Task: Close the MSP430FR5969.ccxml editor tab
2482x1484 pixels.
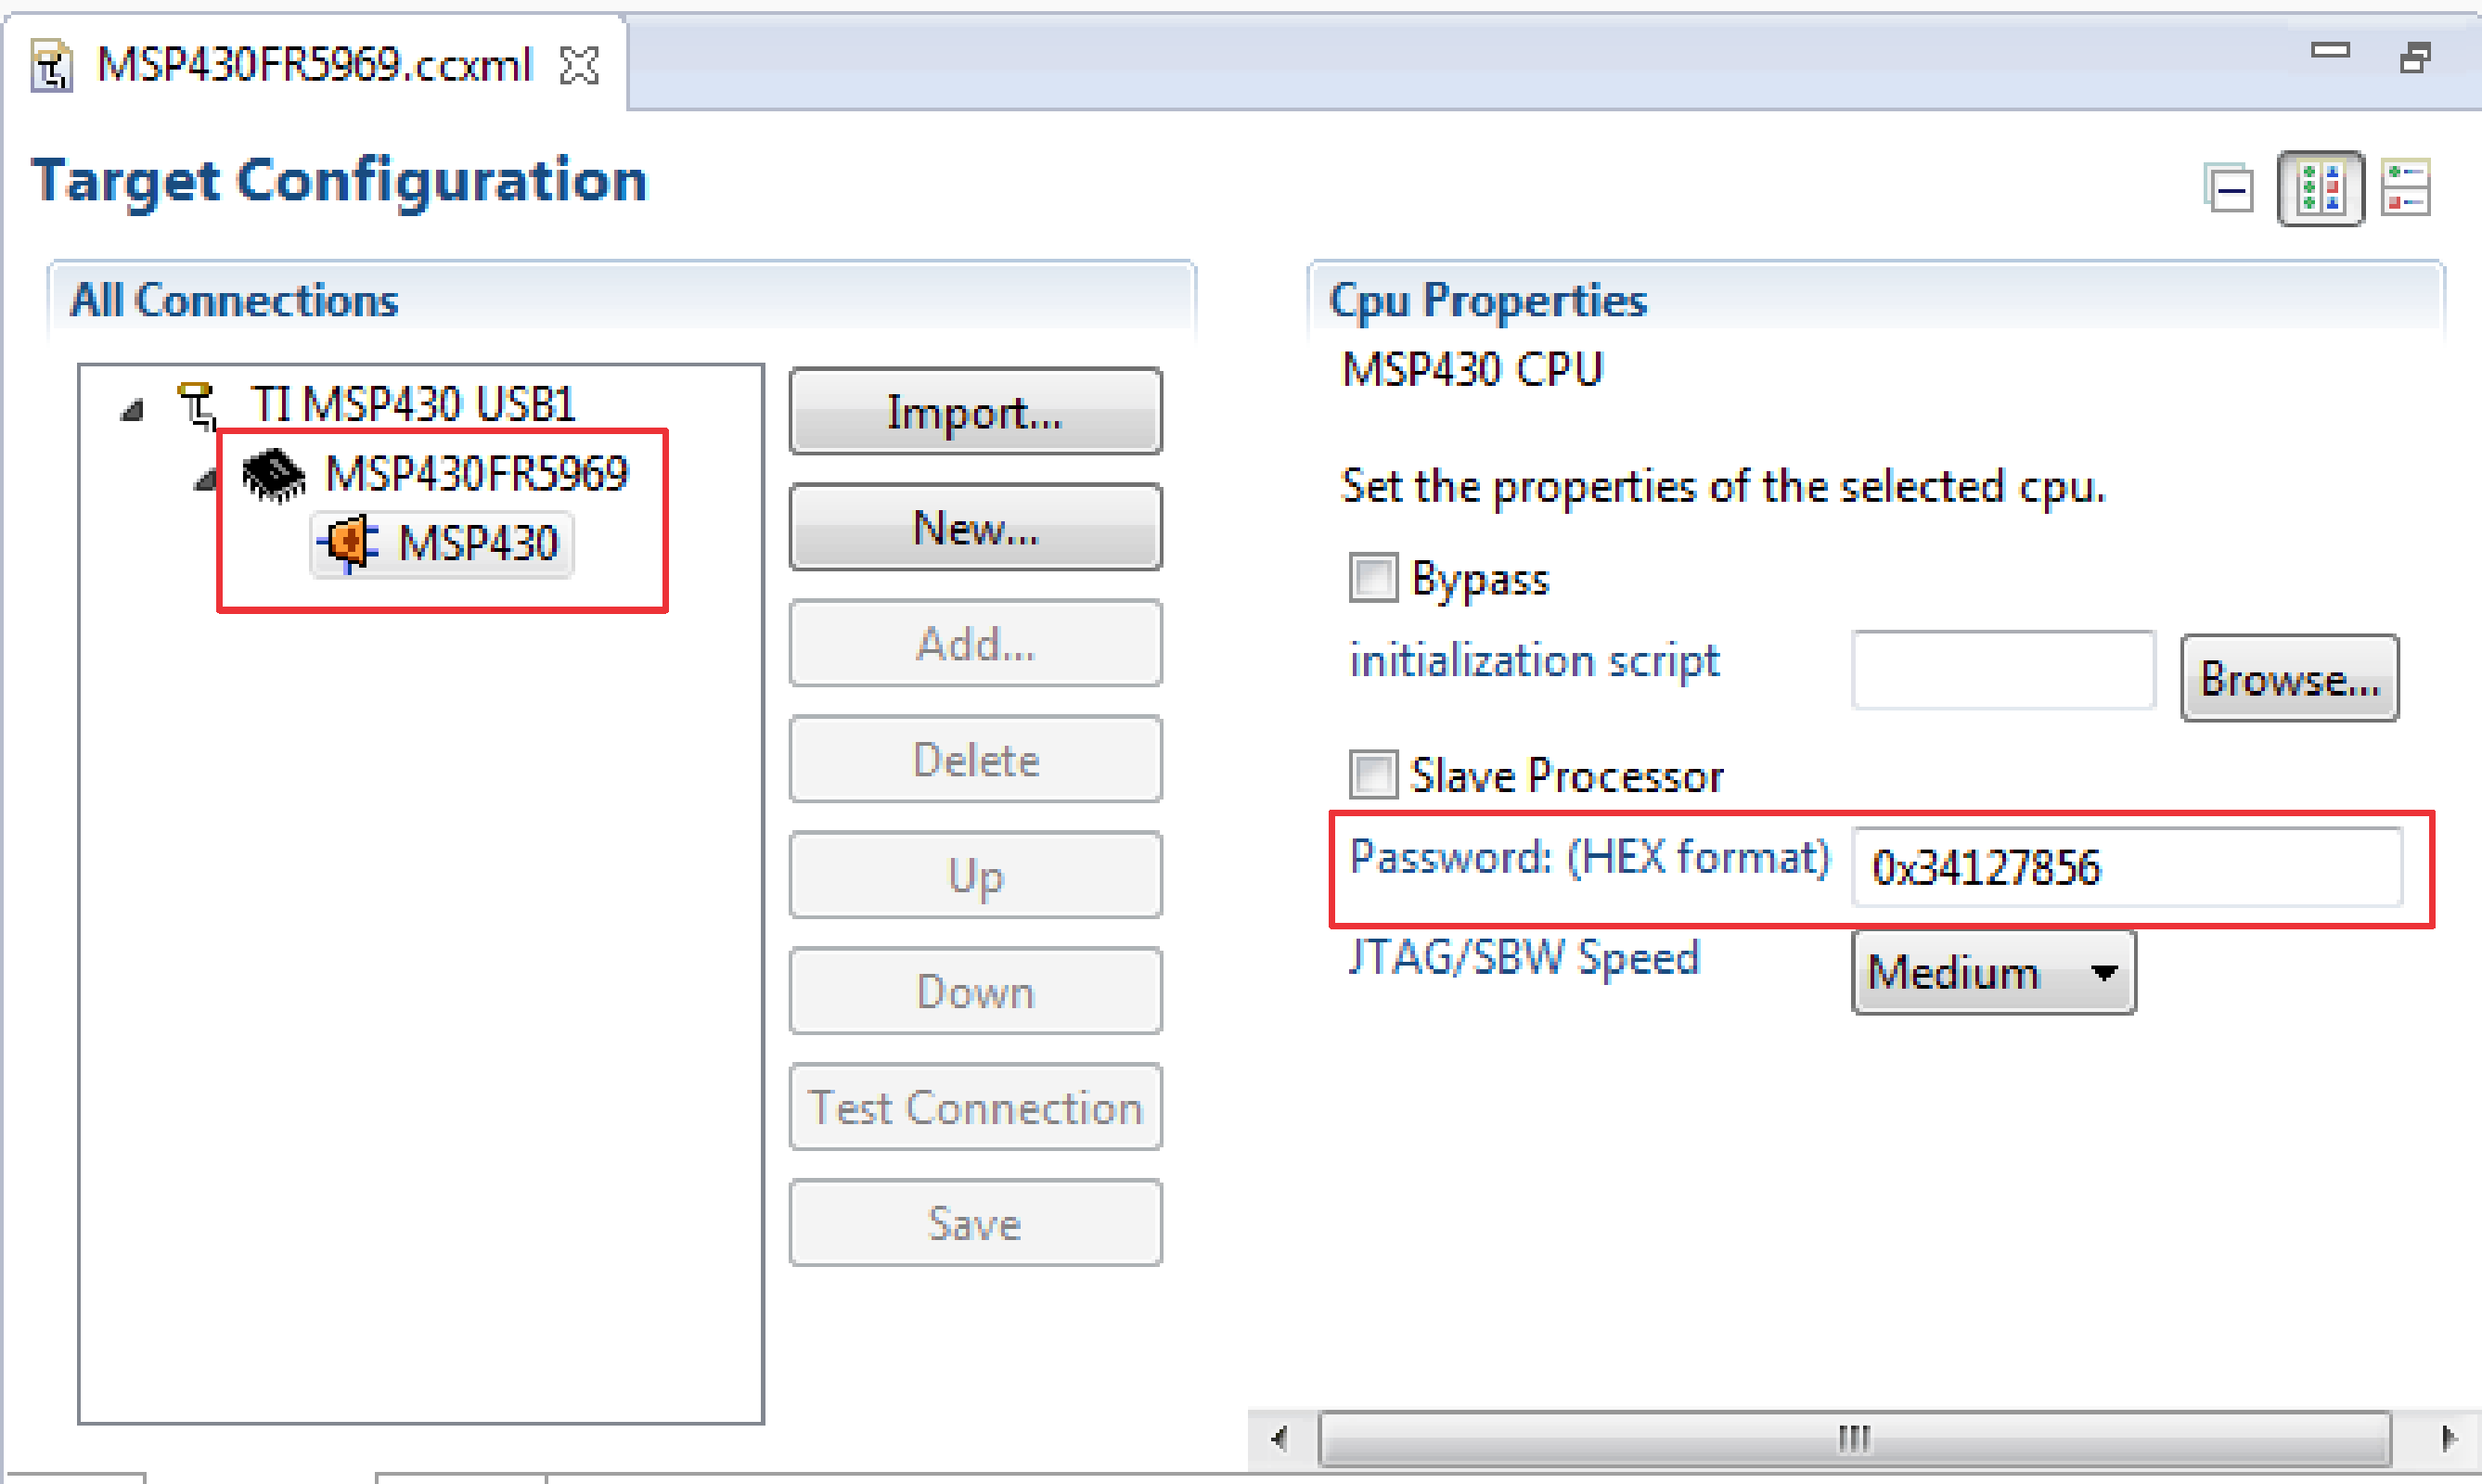Action: point(579,64)
